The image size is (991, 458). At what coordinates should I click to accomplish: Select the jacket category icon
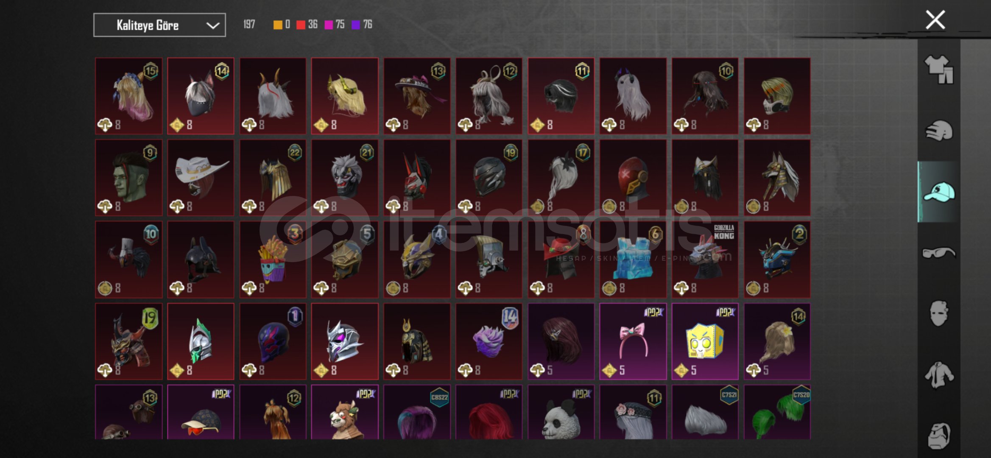(939, 374)
